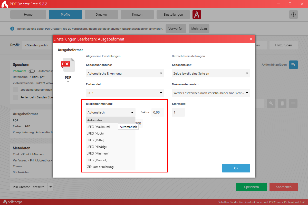308x205 pixels.
Task: Switch to the Konten tab
Action: tap(137, 15)
